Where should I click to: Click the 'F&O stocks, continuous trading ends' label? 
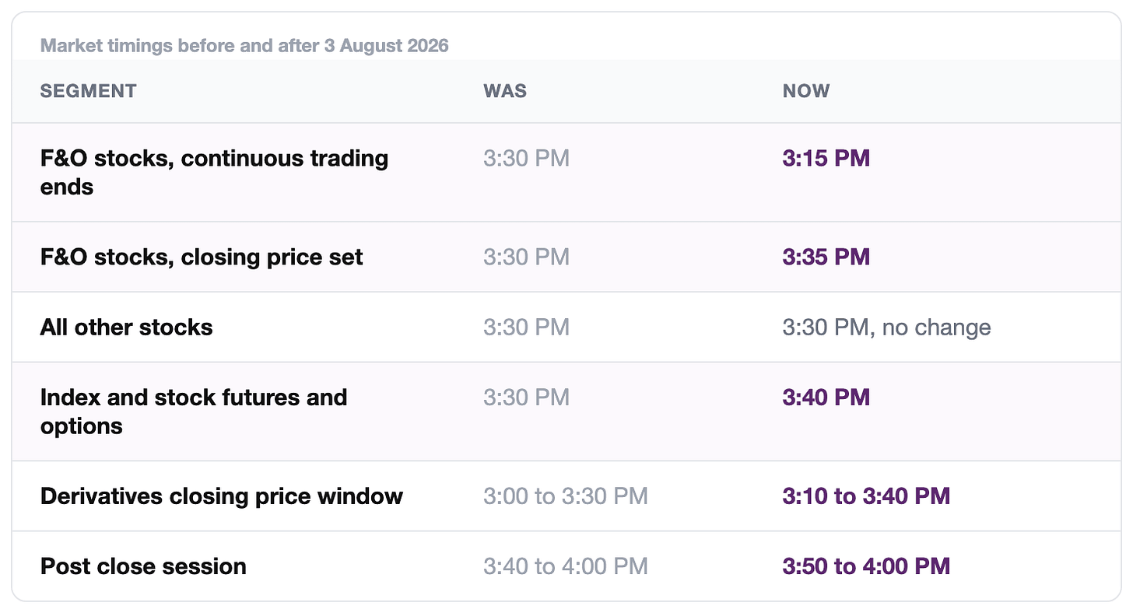(x=214, y=172)
